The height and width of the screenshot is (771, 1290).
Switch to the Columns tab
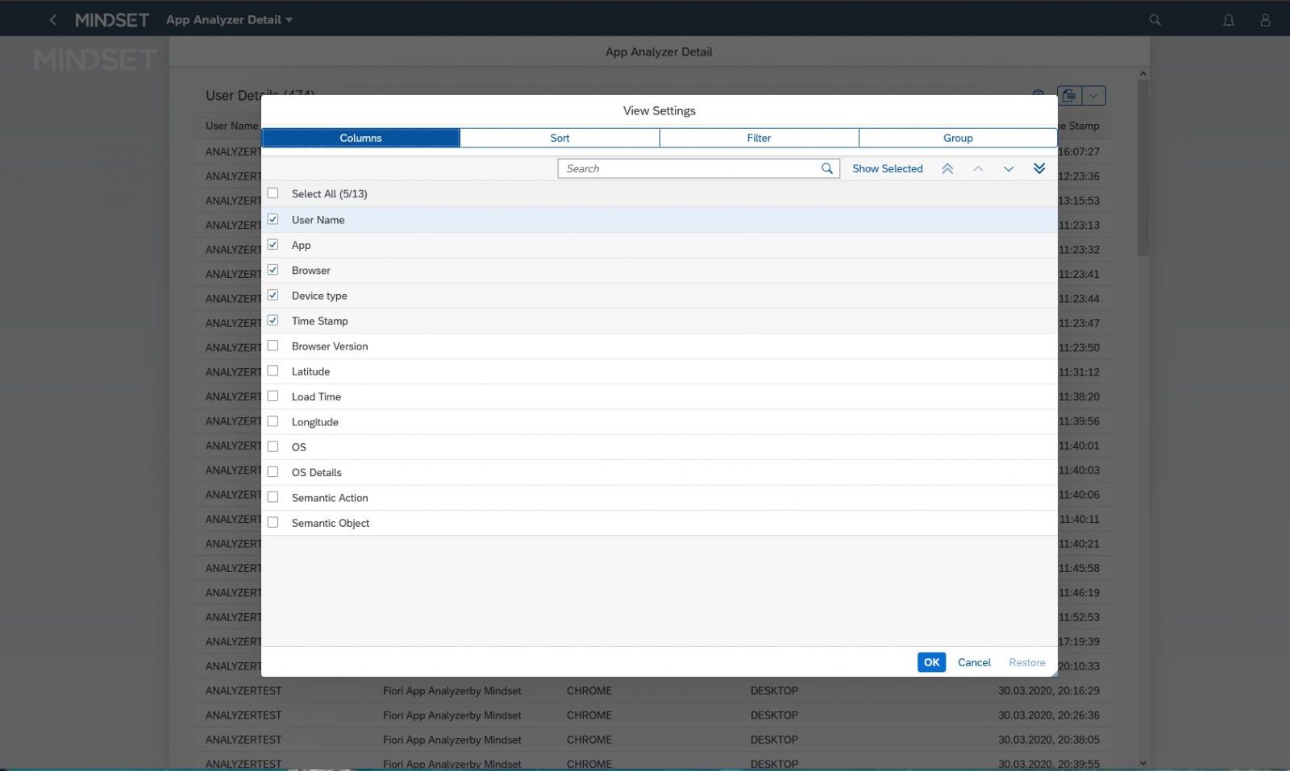(x=360, y=138)
